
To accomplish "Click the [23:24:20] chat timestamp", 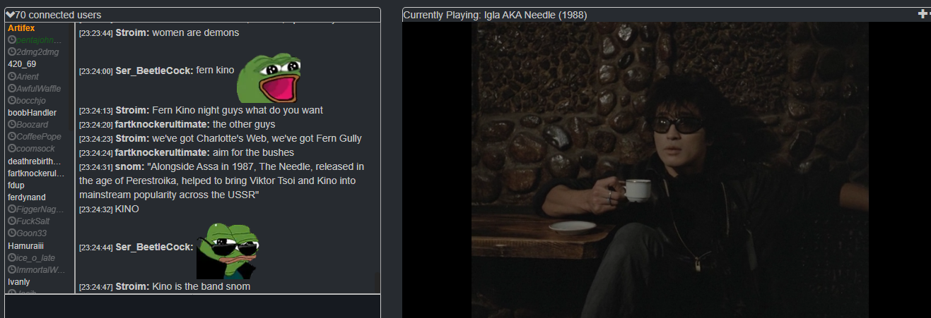I will click(96, 125).
